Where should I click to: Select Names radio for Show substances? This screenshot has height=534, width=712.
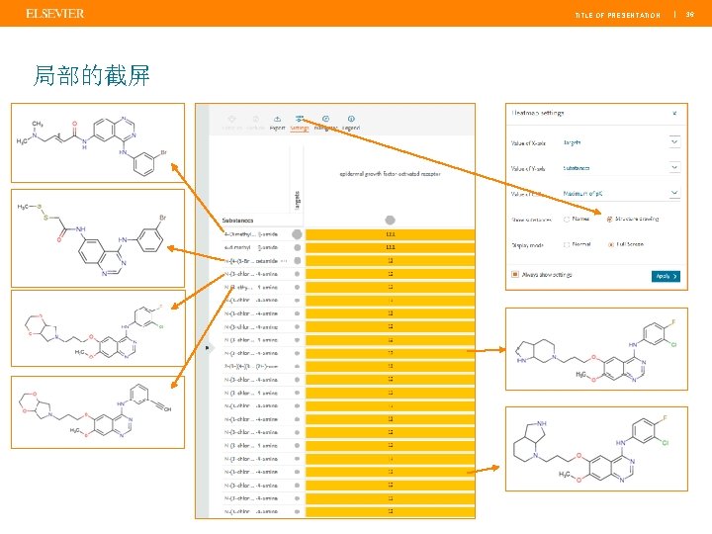pos(567,220)
